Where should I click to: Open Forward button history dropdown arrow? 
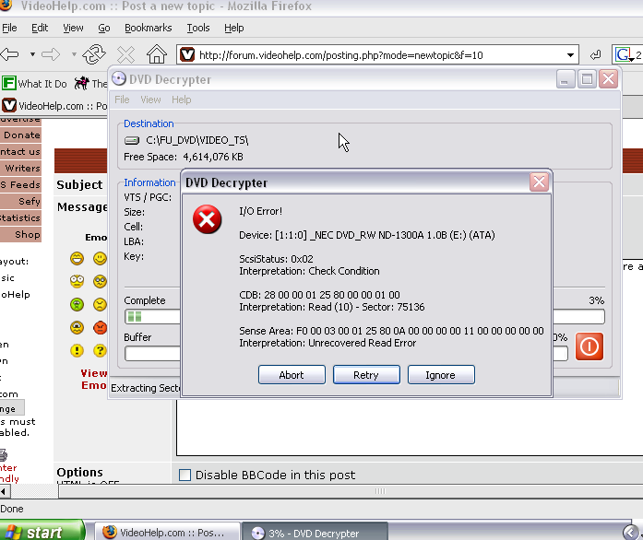pos(74,54)
